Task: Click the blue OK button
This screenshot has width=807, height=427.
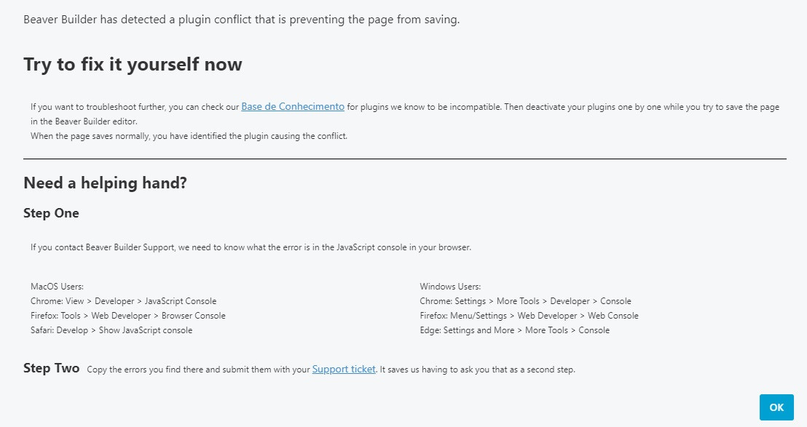Action: (776, 407)
